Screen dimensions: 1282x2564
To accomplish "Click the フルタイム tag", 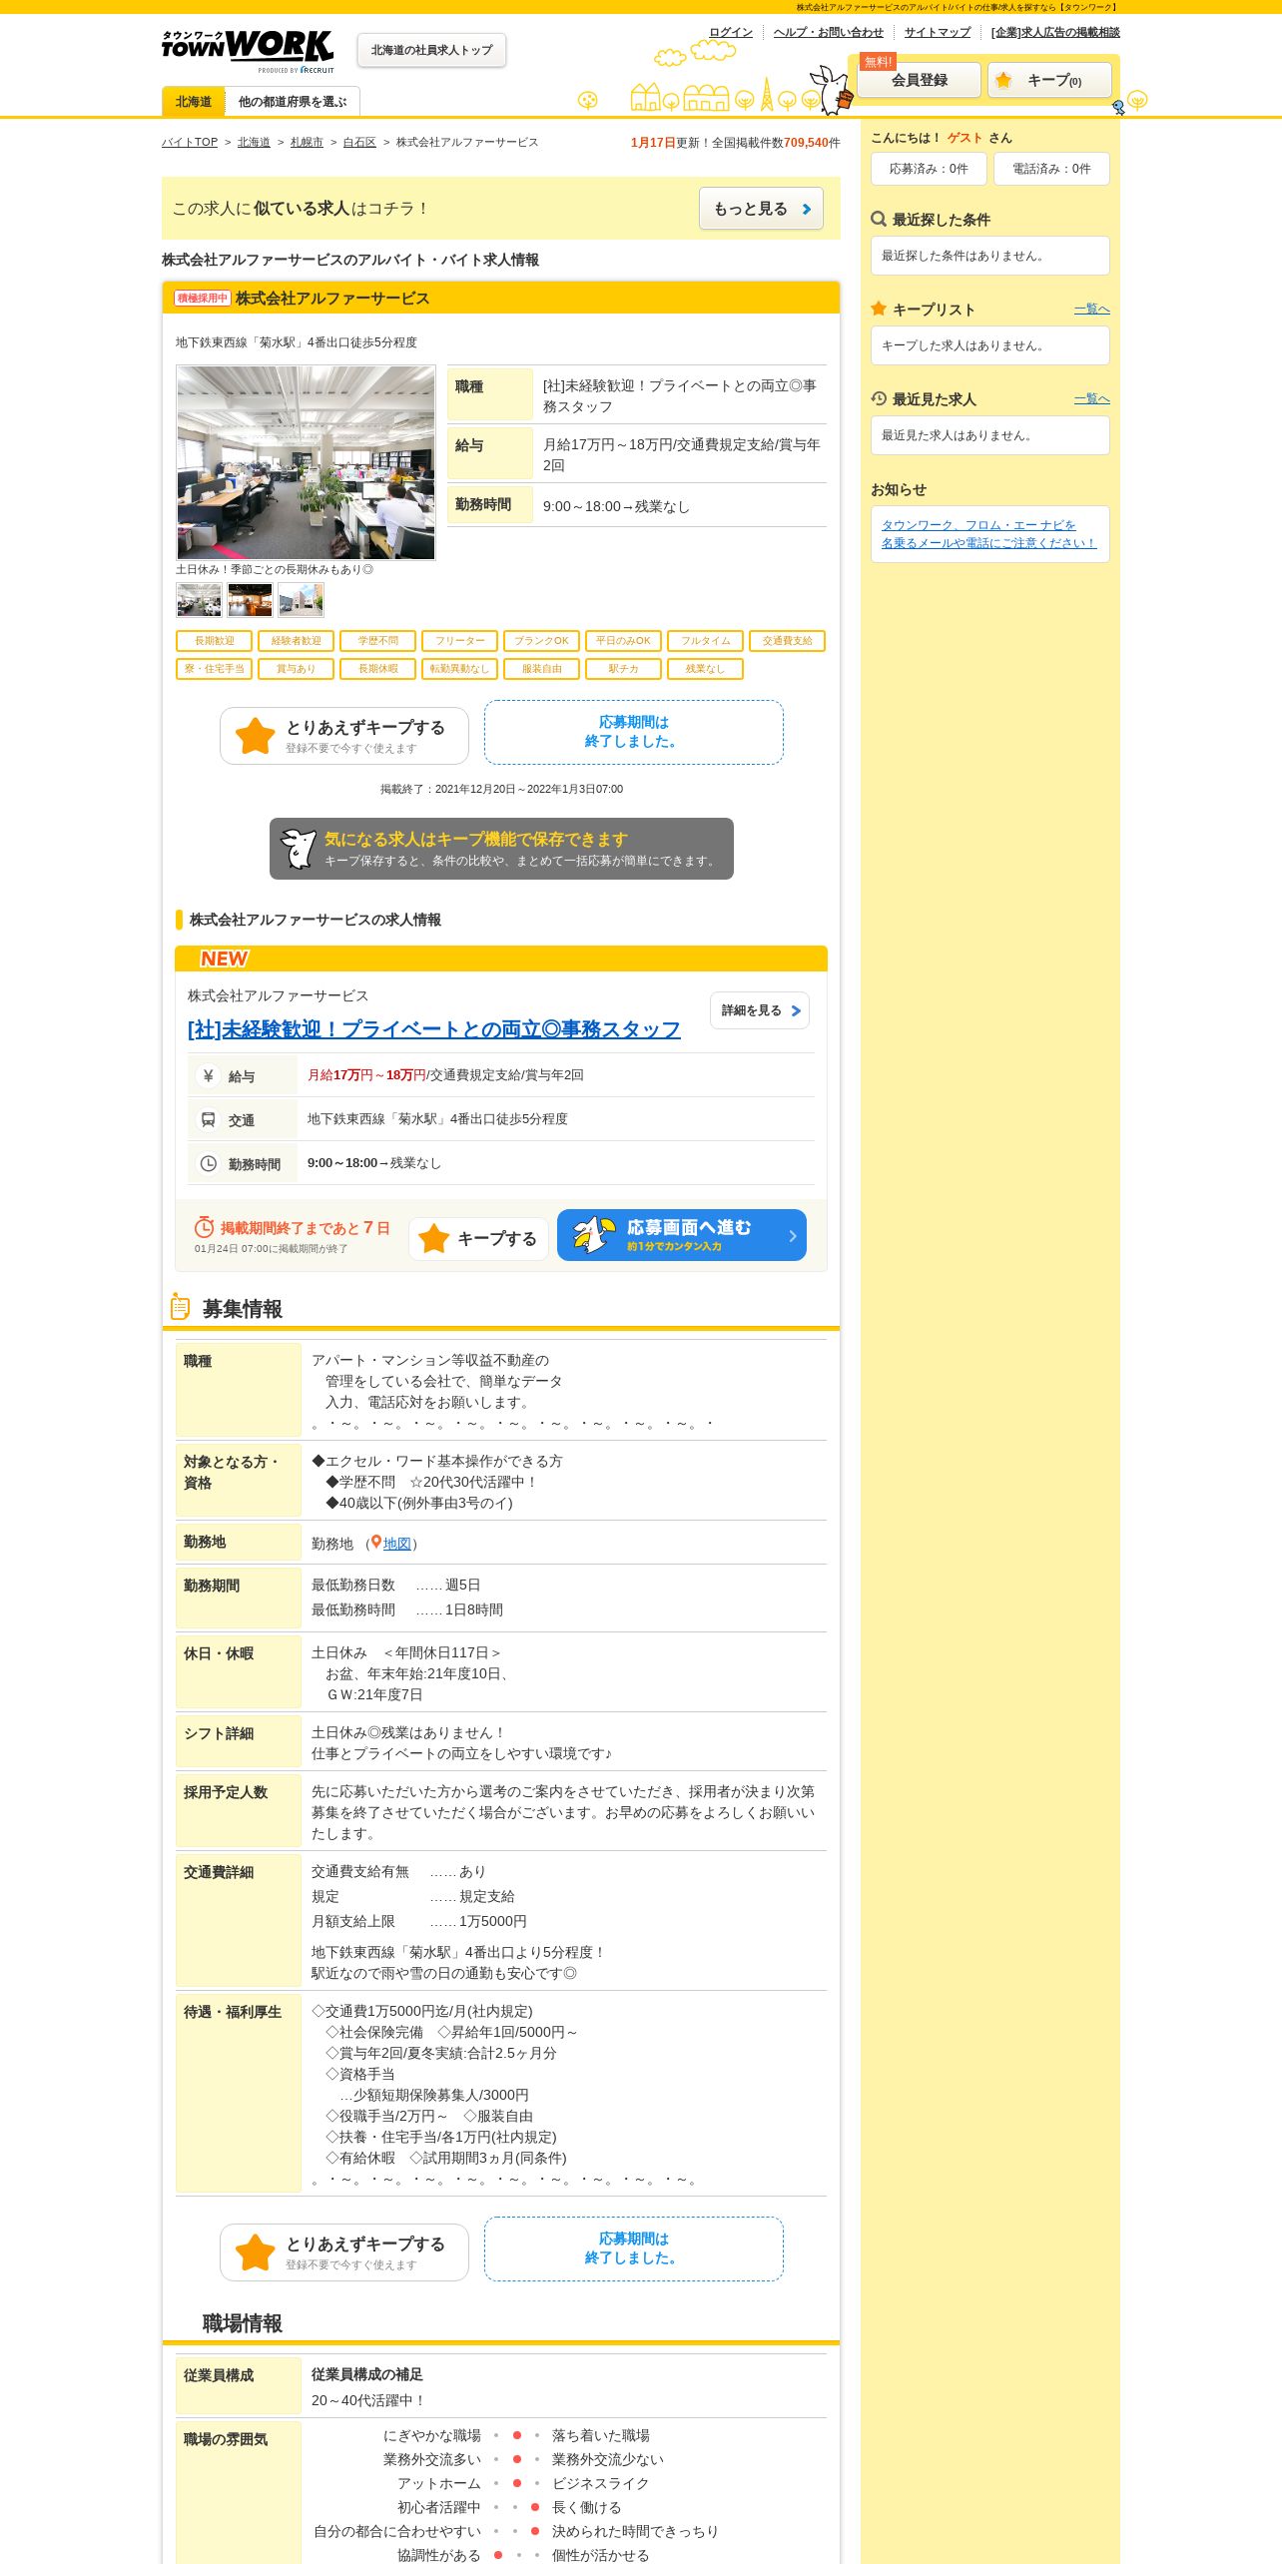I will click(705, 641).
